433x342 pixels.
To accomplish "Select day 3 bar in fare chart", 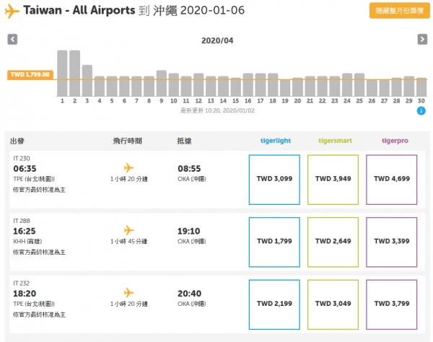I will (87, 81).
